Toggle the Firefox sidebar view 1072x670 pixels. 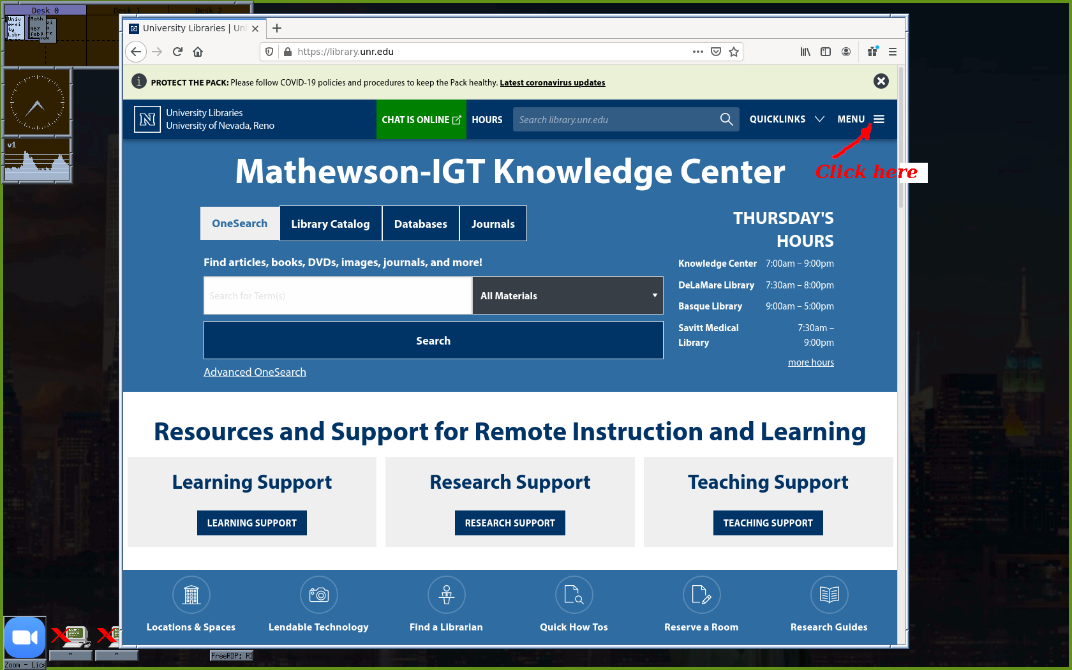tap(826, 52)
